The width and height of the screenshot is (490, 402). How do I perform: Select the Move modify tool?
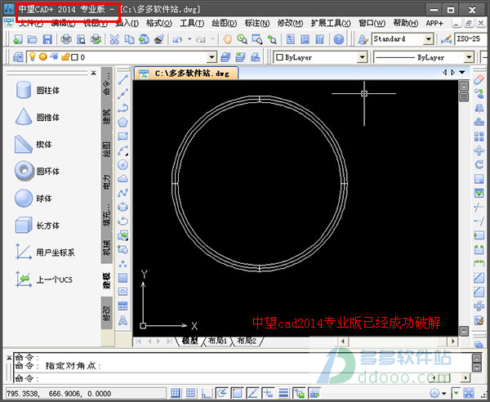click(x=479, y=150)
